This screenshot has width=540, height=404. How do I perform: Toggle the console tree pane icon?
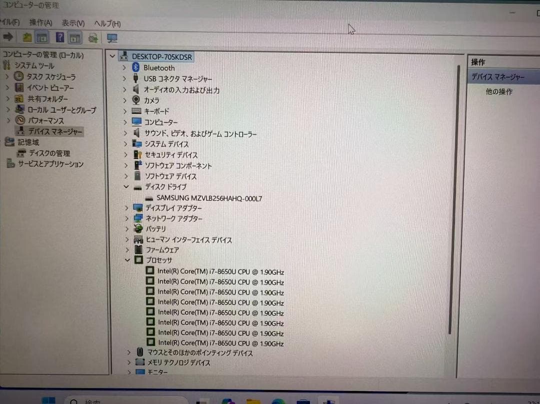click(42, 37)
